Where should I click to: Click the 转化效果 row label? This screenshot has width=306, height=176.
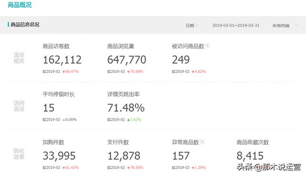click(19, 154)
